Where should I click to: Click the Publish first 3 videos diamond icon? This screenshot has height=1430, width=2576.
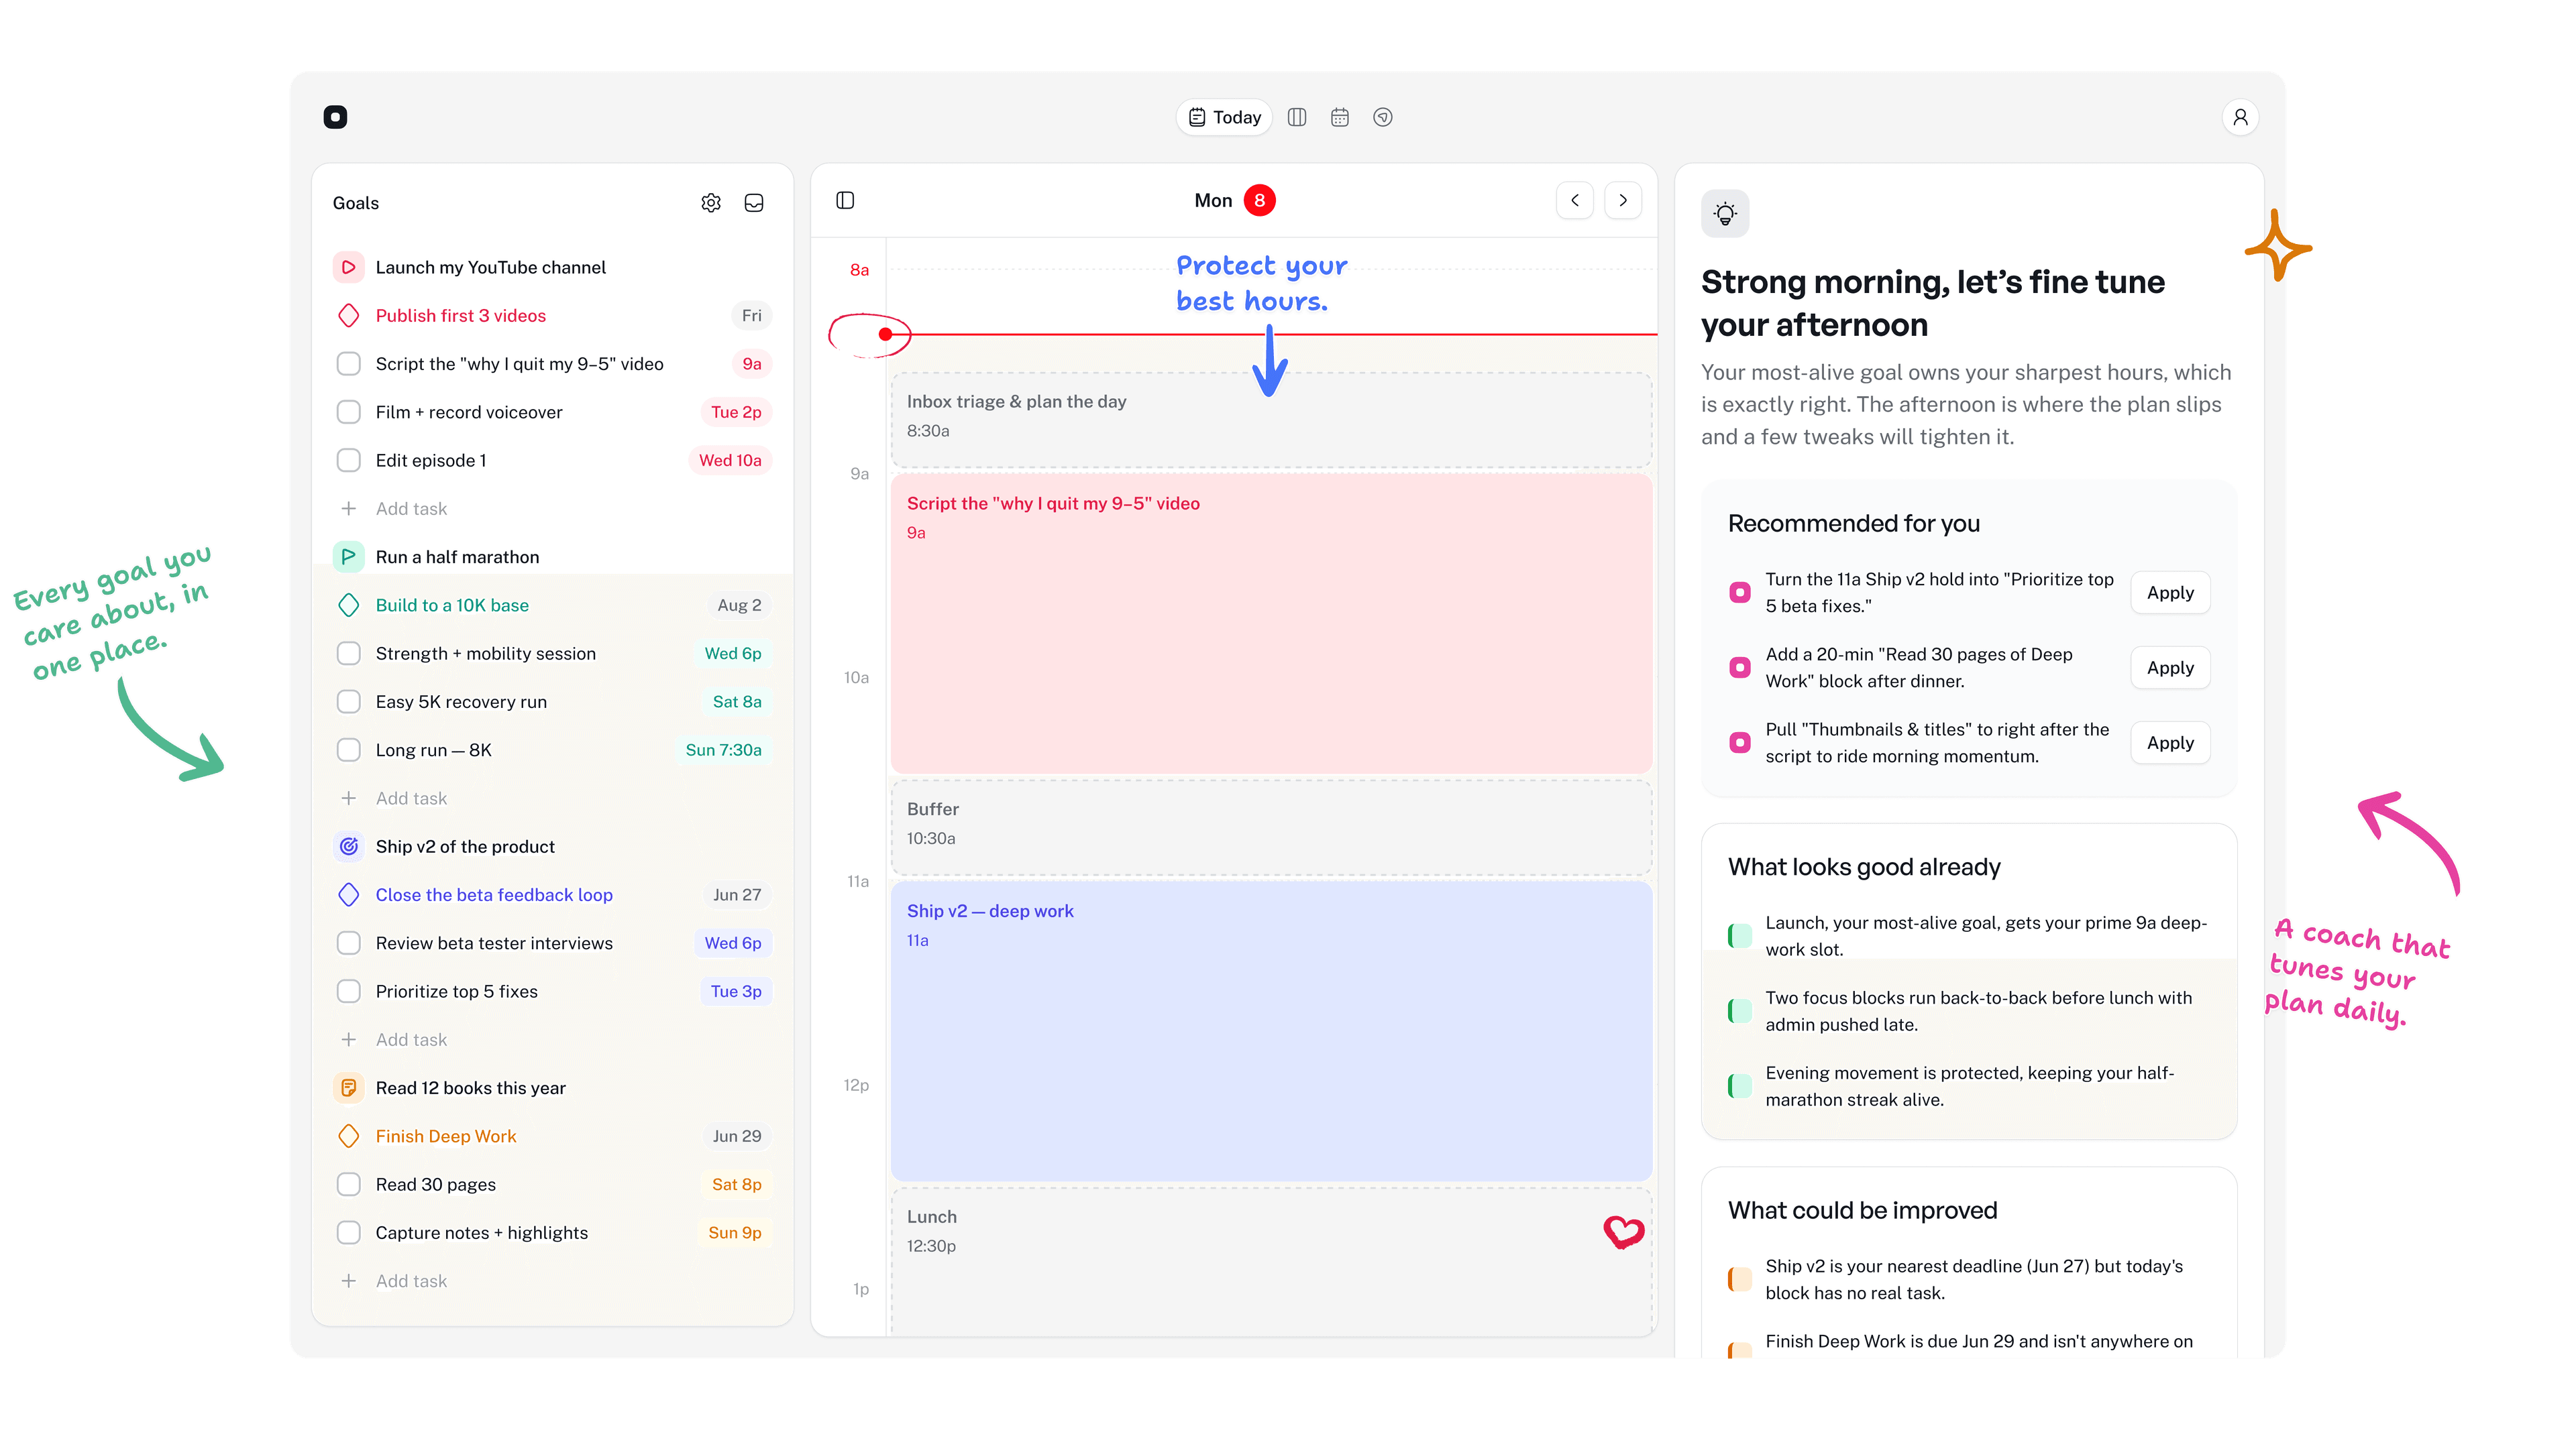(x=348, y=316)
